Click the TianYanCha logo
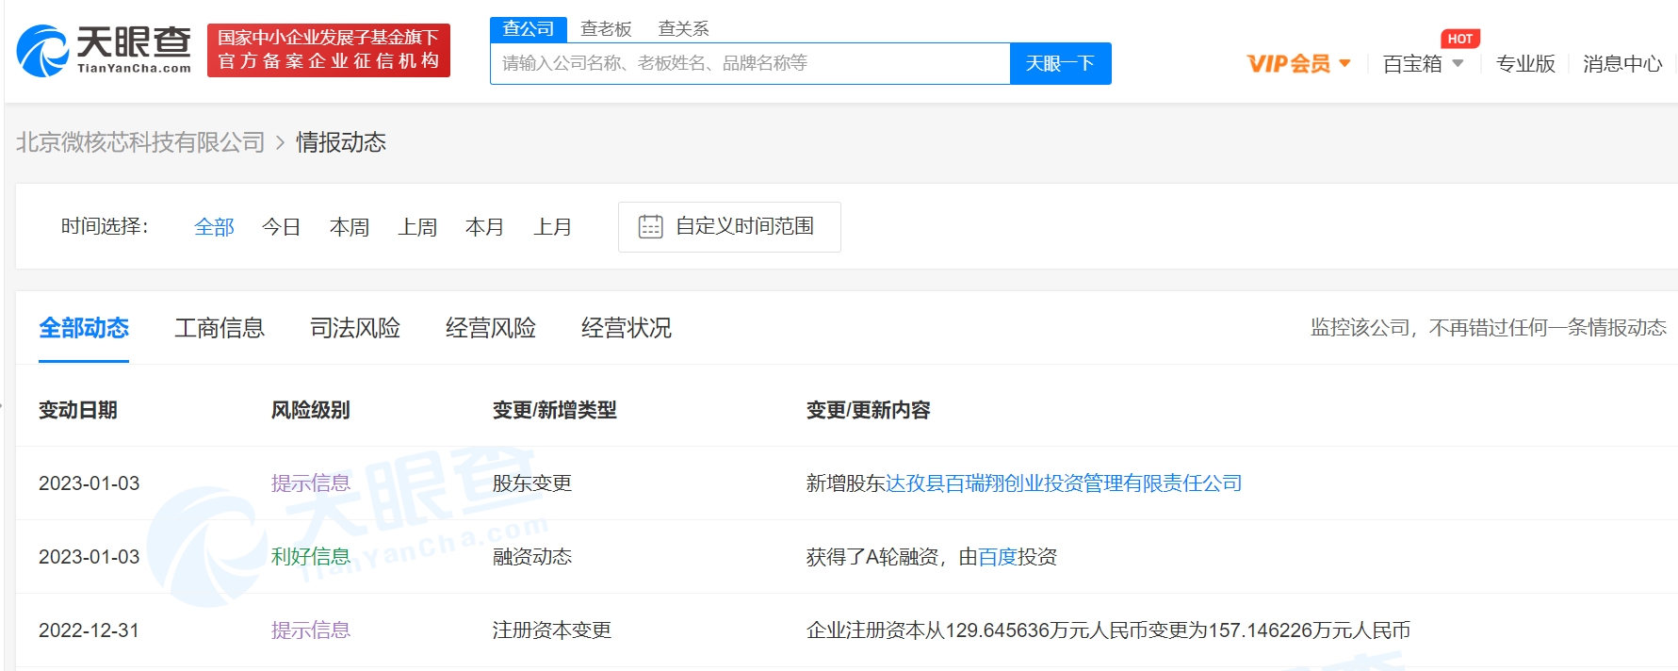Image resolution: width=1678 pixels, height=671 pixels. (x=104, y=51)
